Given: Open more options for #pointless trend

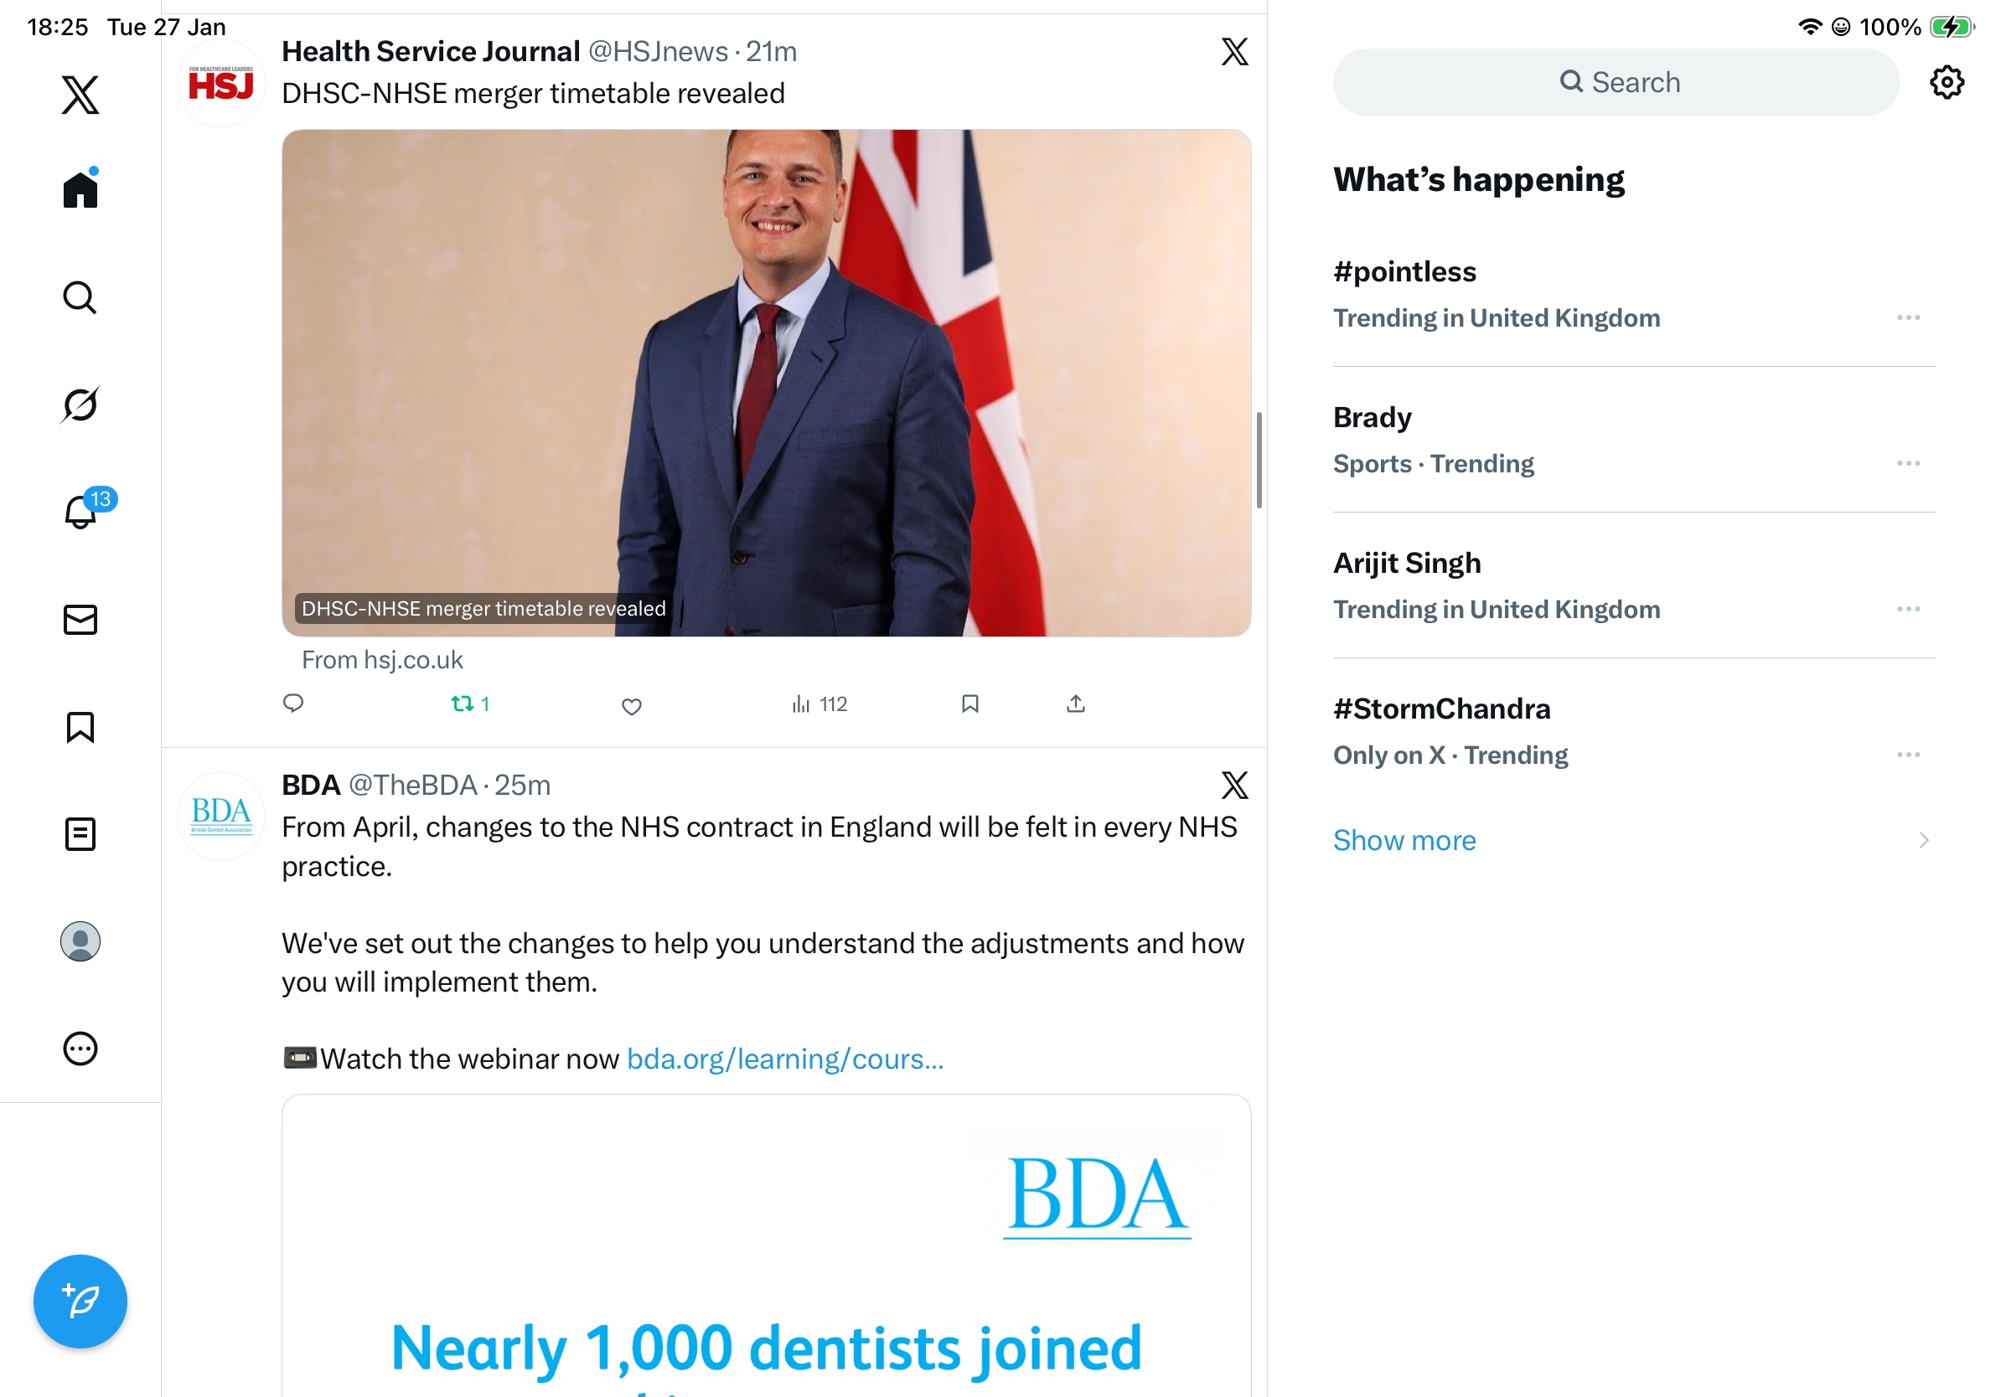Looking at the screenshot, I should 1908,318.
